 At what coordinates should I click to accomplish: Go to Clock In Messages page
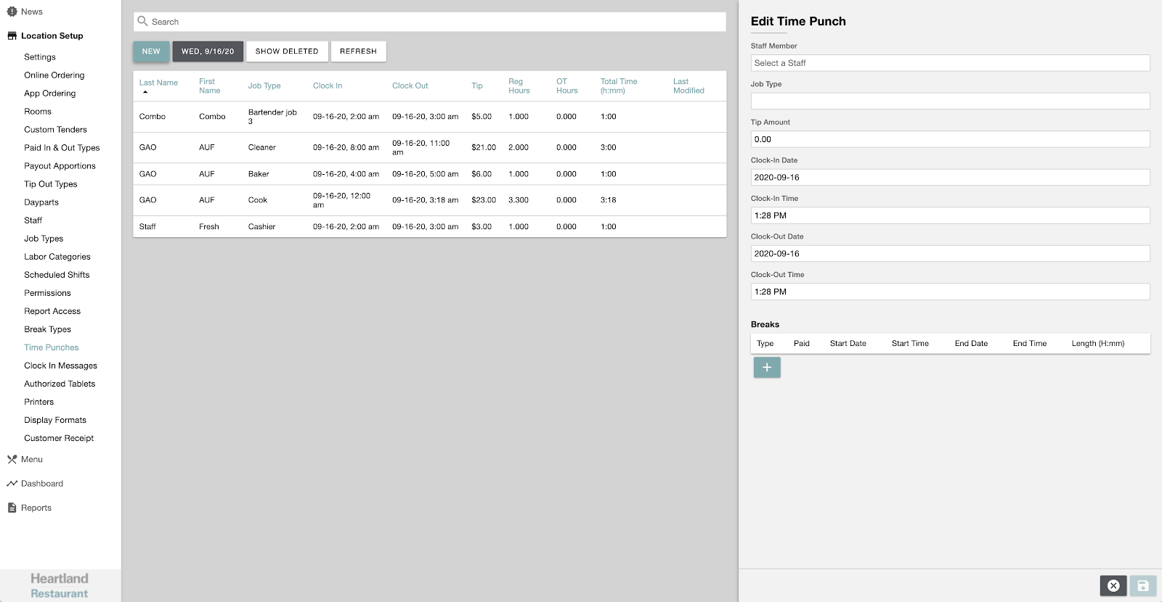coord(60,366)
